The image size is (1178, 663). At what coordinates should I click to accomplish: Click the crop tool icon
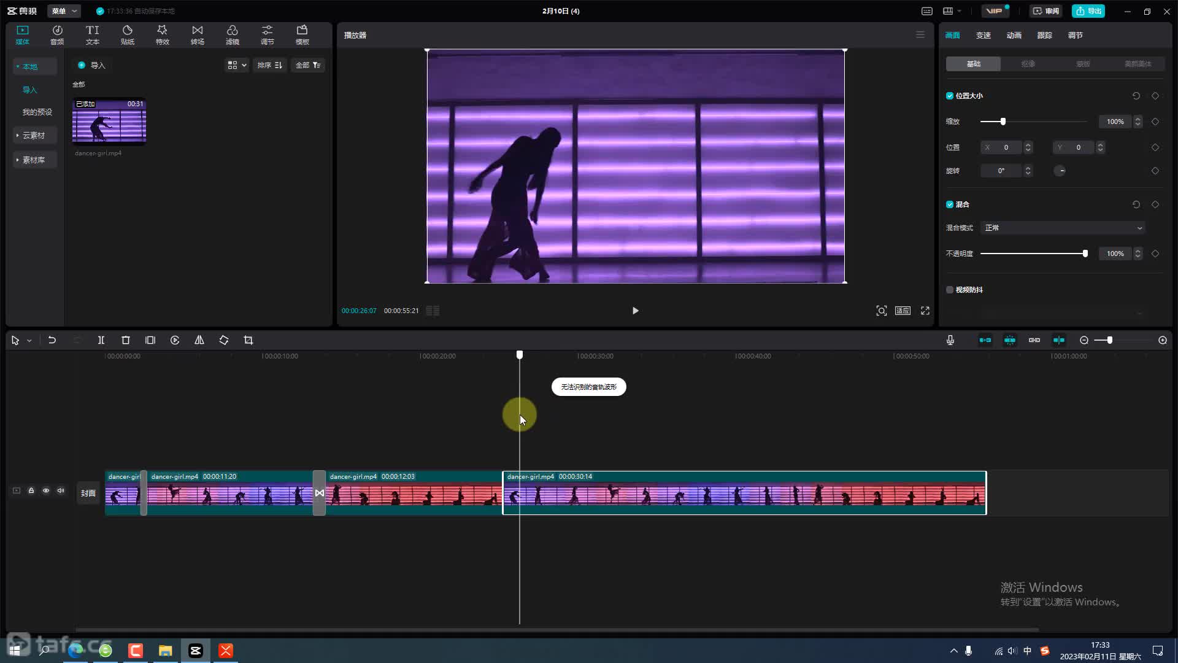248,340
